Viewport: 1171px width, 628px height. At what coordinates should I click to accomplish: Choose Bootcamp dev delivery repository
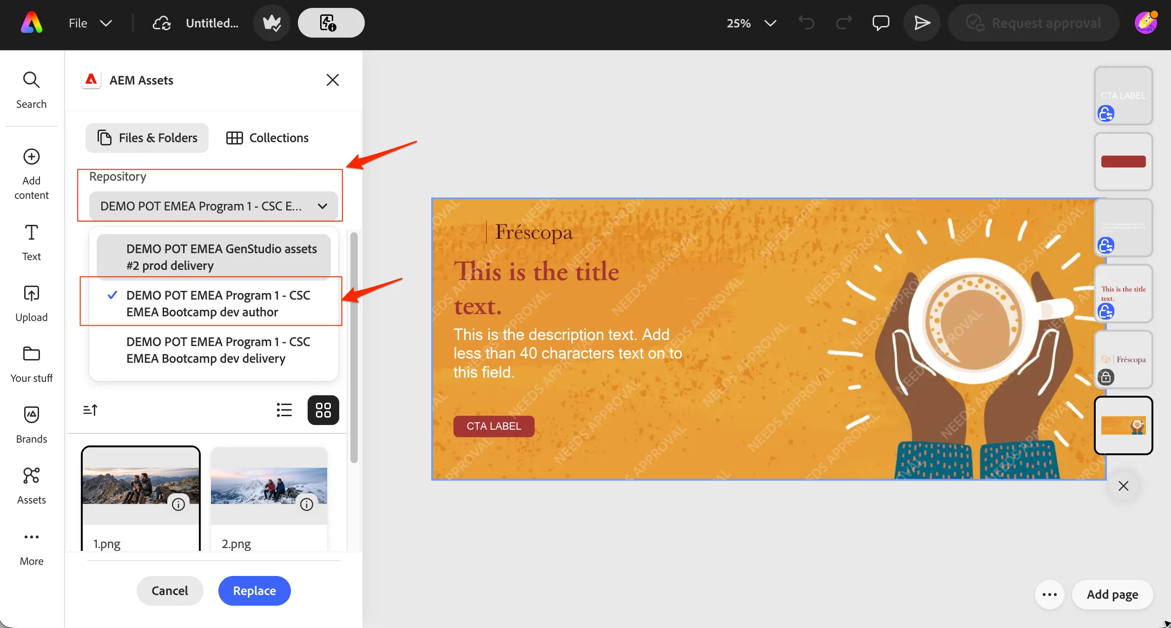point(214,350)
